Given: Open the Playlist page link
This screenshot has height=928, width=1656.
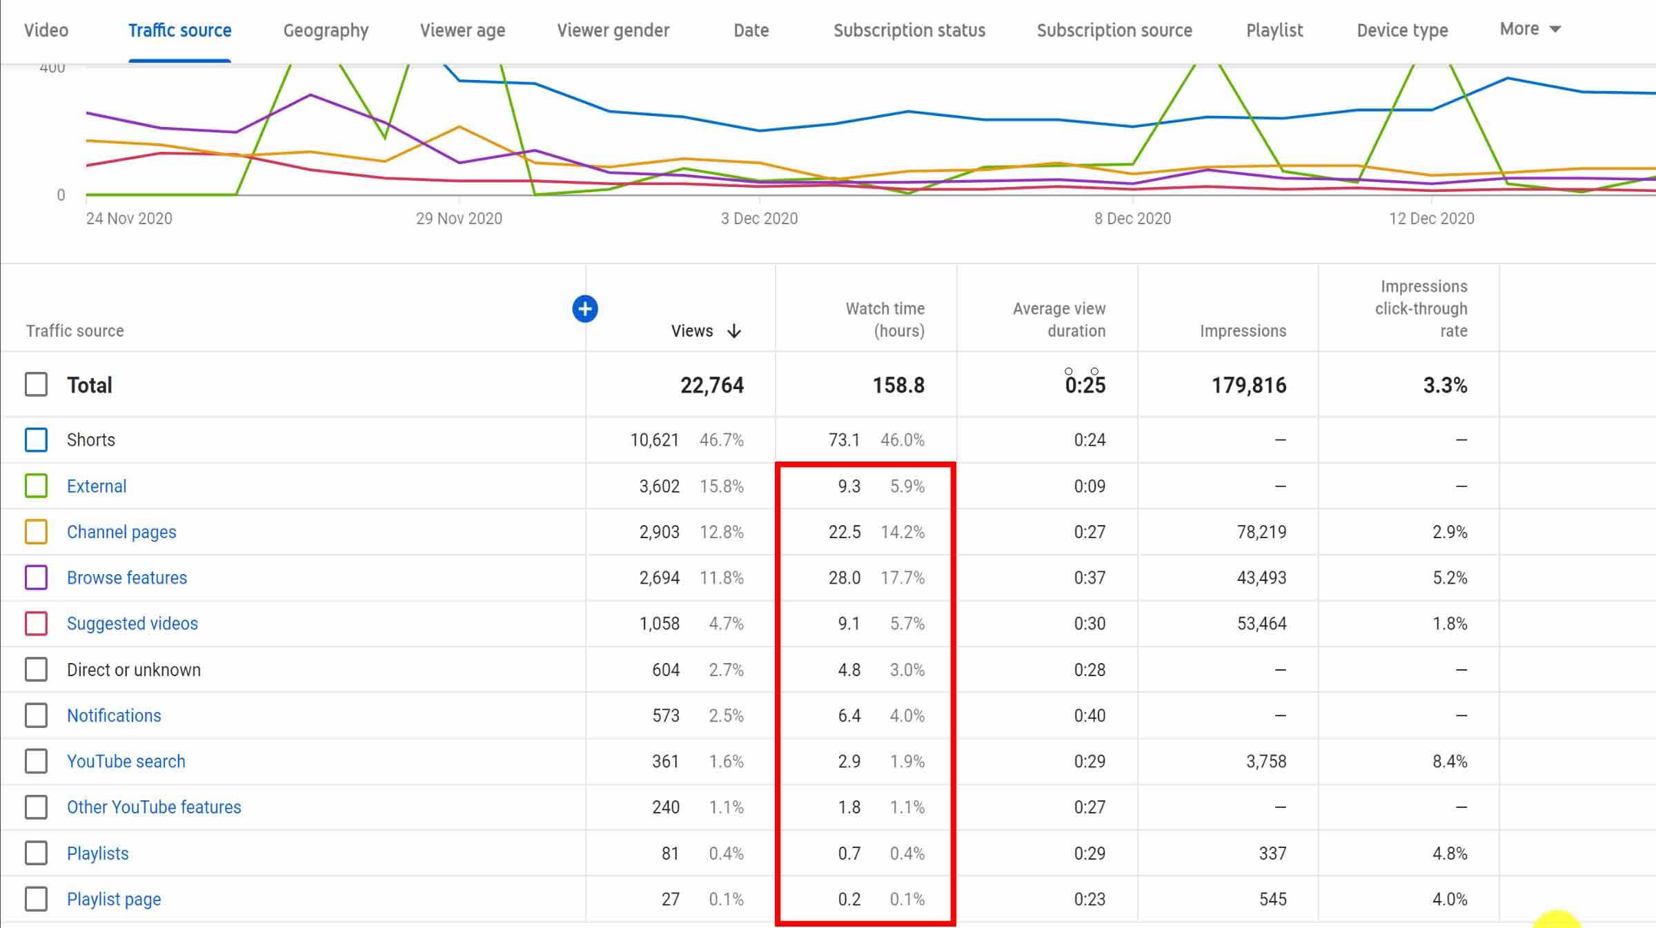Looking at the screenshot, I should (x=114, y=899).
